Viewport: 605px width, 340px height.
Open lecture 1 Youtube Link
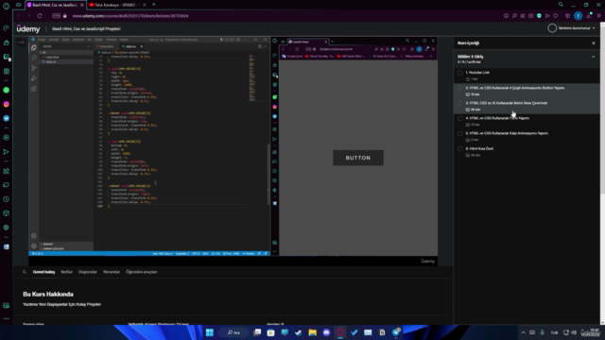(x=527, y=76)
